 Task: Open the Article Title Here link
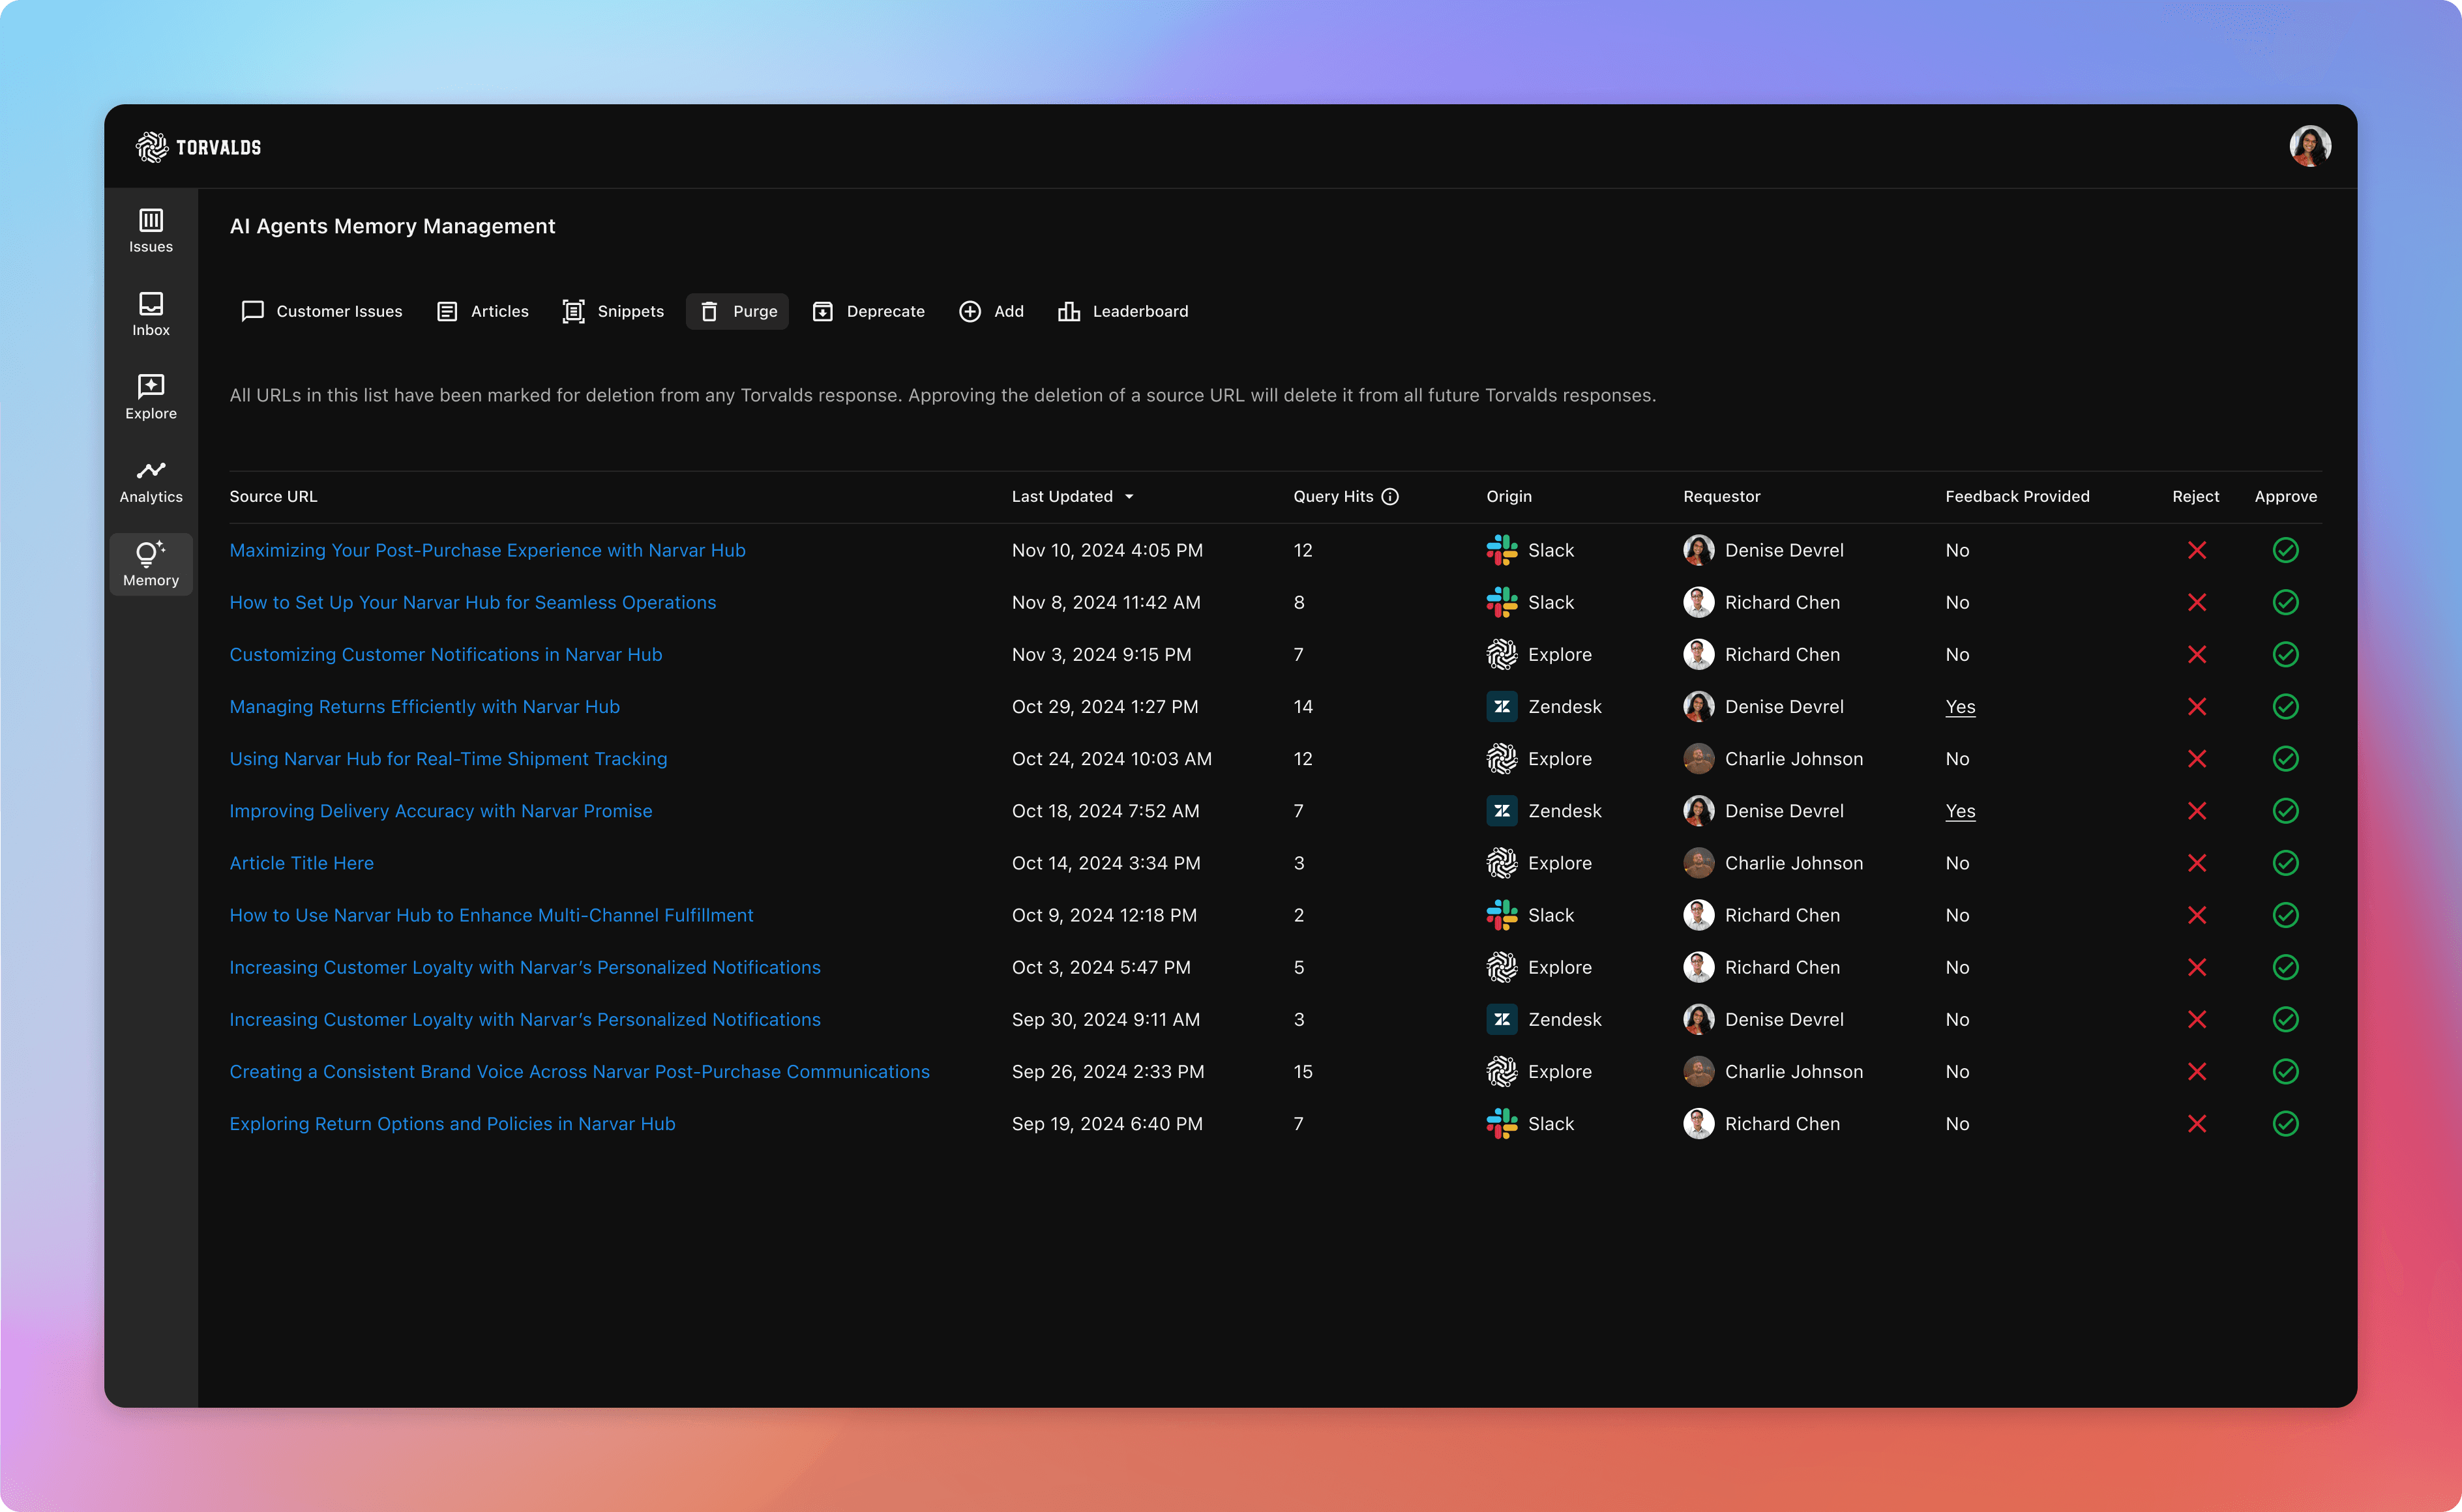302,863
